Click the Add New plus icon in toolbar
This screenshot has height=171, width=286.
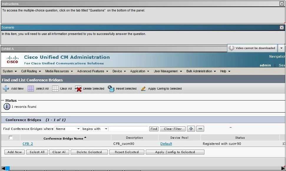pyautogui.click(x=6, y=88)
